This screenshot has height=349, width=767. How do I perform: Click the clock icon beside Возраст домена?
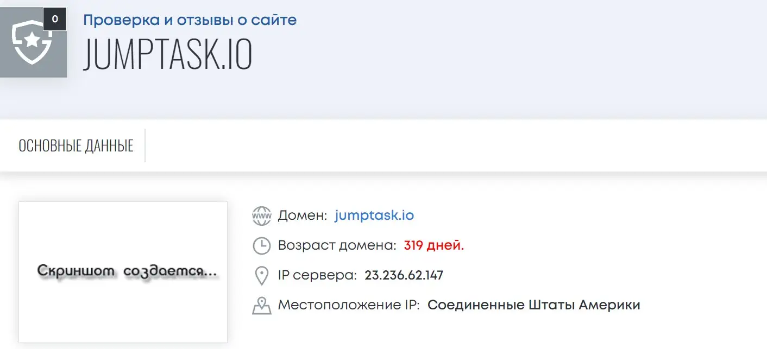[262, 246]
